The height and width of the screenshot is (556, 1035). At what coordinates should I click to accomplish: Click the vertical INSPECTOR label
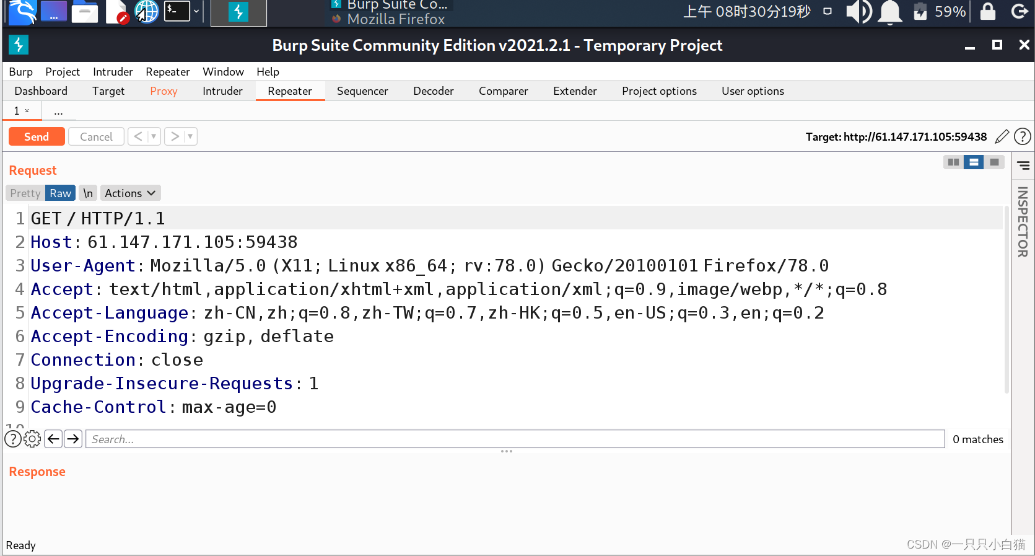point(1023,223)
